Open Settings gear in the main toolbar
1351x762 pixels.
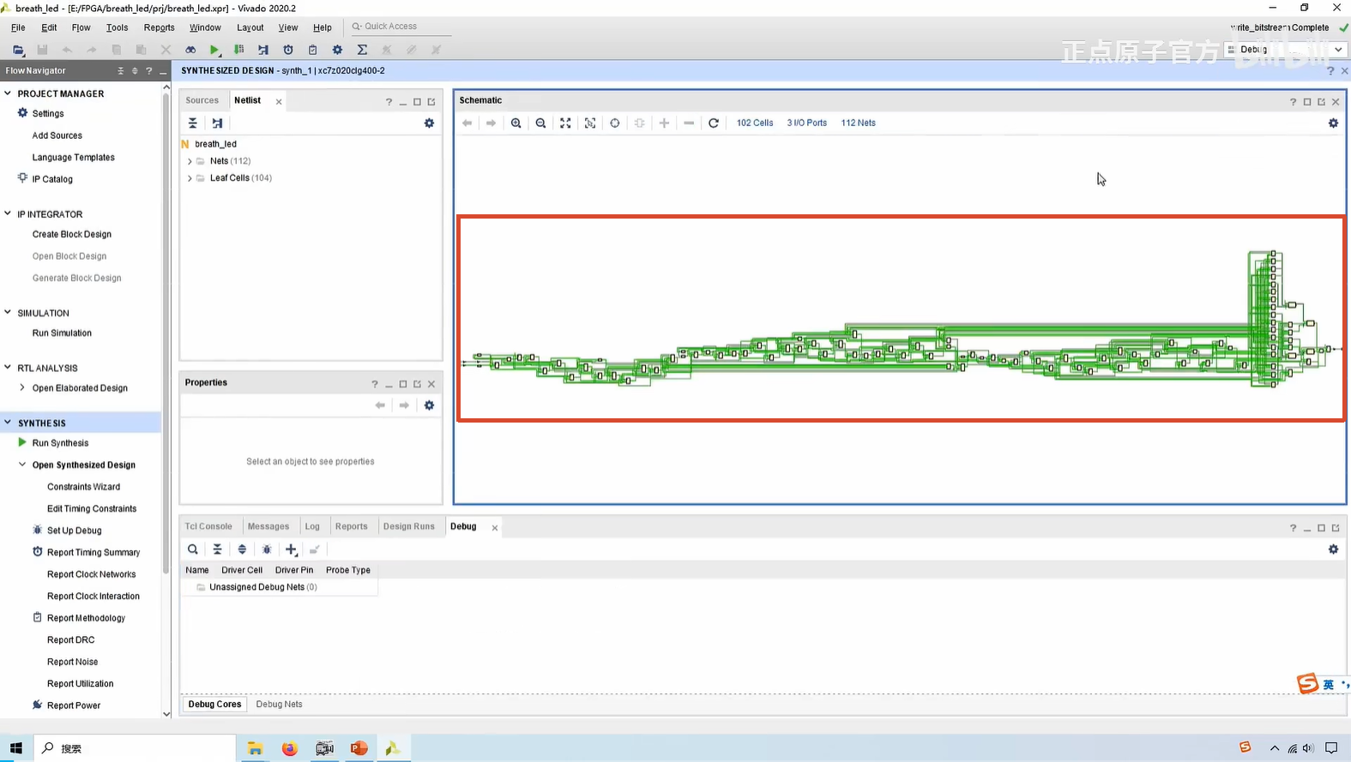pyautogui.click(x=337, y=50)
